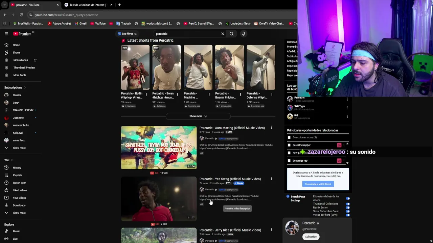Open the browser apps grid icon
Viewport: 433px width, 243px height.
click(4, 24)
